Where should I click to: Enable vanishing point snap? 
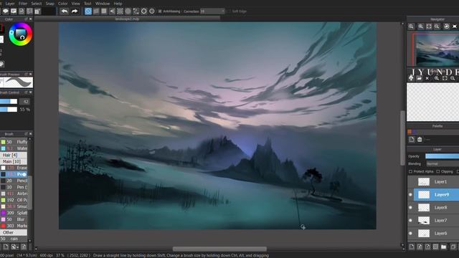click(112, 11)
